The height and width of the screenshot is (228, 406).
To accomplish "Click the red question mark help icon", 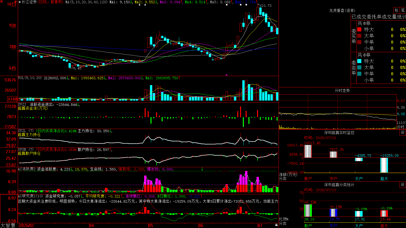I will click(x=16, y=2).
